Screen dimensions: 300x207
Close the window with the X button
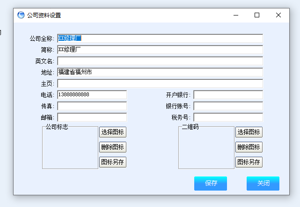(x=278, y=15)
